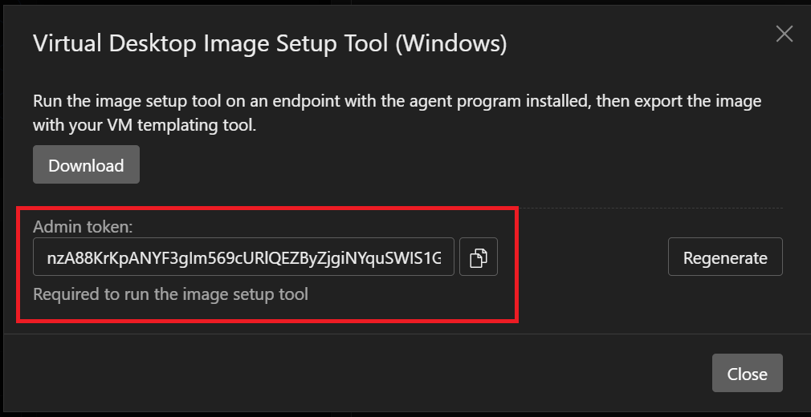Click the copy icon right of token field
Screen dimensions: 811x417
479,257
